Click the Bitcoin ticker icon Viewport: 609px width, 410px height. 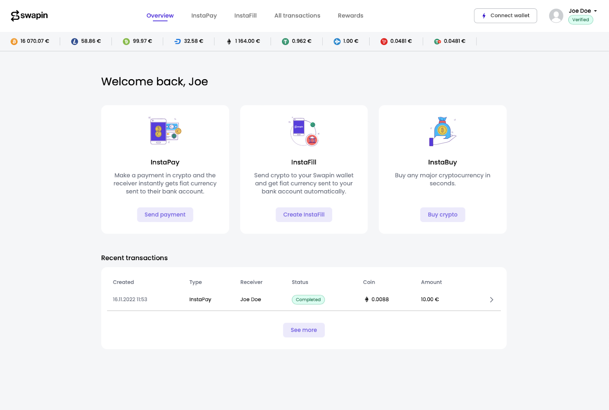point(14,41)
